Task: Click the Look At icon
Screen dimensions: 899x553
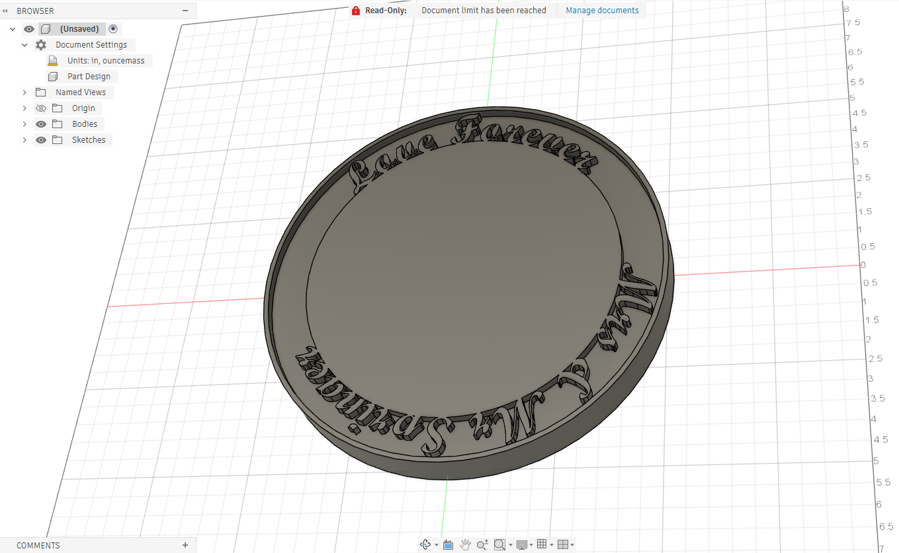Action: pyautogui.click(x=448, y=544)
